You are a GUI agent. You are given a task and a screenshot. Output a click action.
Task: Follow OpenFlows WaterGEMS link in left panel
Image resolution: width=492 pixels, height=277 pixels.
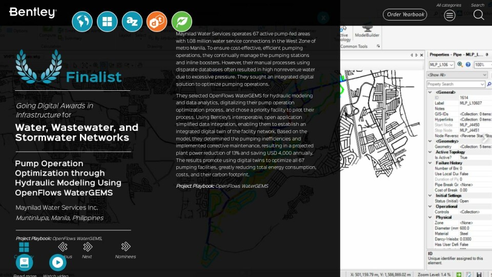77,239
